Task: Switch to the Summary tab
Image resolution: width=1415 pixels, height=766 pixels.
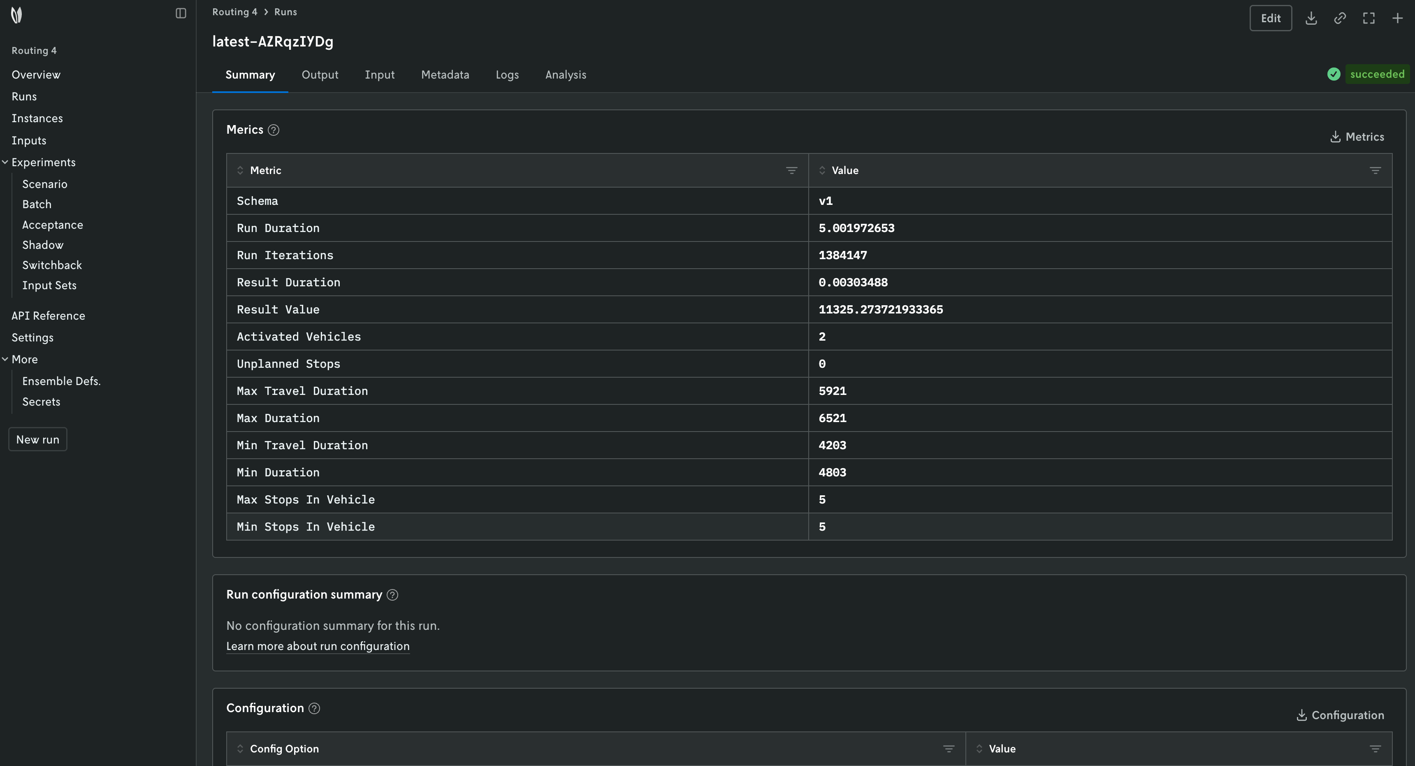Action: [250, 75]
